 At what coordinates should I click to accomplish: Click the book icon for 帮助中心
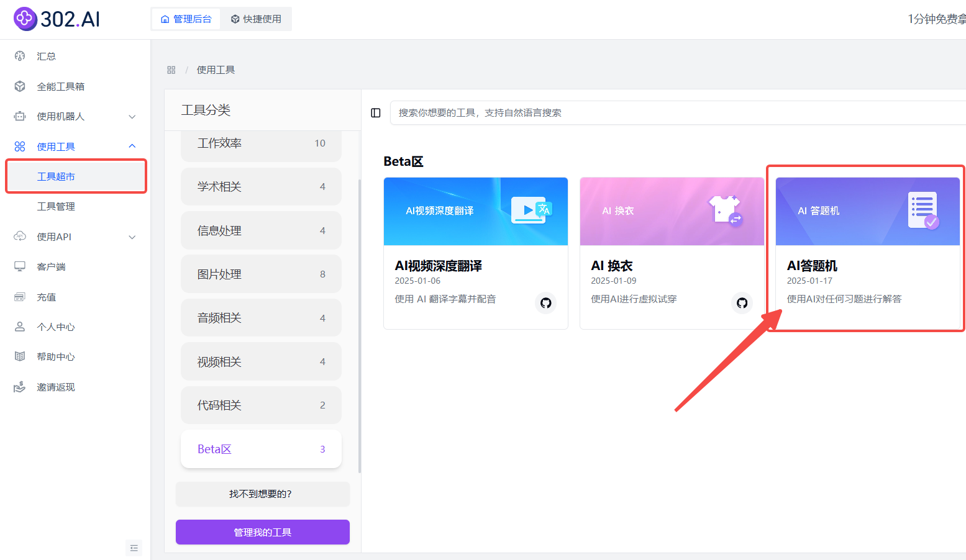pyautogui.click(x=20, y=356)
